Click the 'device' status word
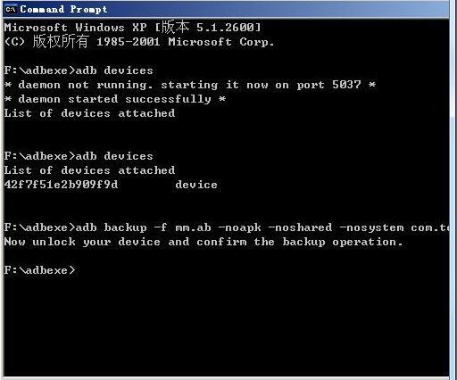Image resolution: width=457 pixels, height=380 pixels. click(196, 185)
